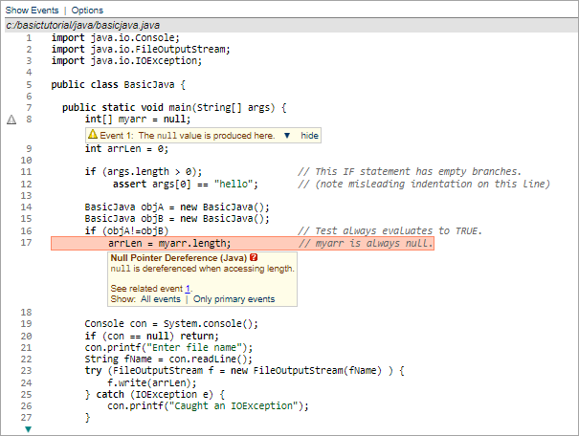The width and height of the screenshot is (579, 436).
Task: Click 'int arrLen = 0;' on line 9
Action: [126, 149]
